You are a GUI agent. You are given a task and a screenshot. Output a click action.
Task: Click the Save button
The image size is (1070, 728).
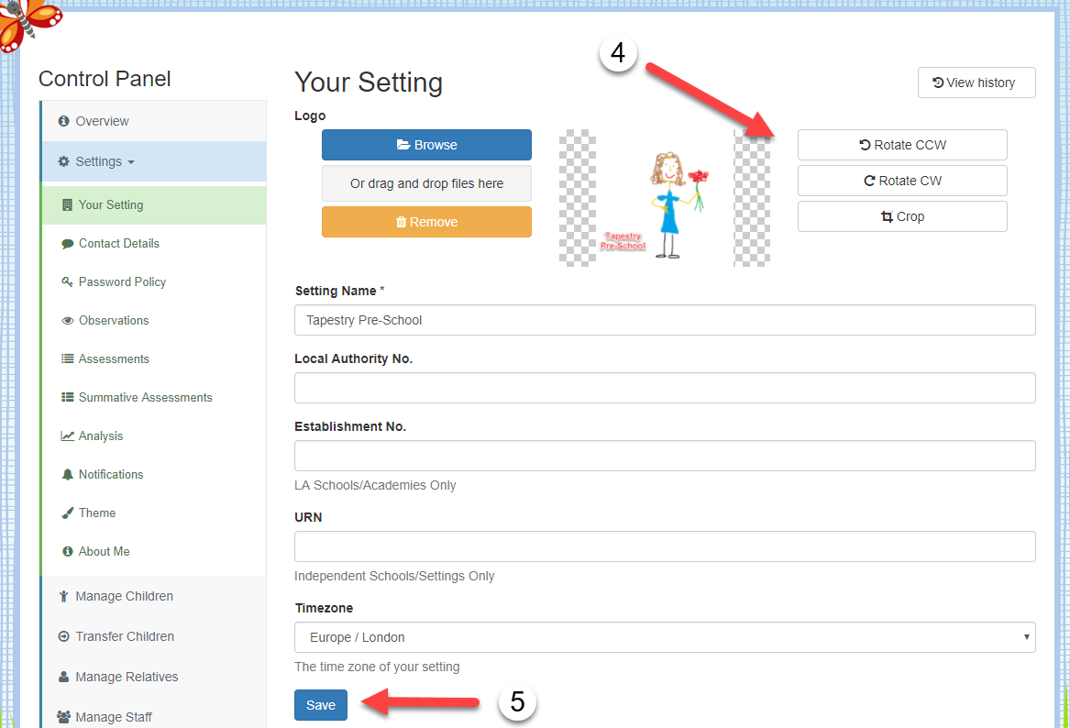(321, 705)
